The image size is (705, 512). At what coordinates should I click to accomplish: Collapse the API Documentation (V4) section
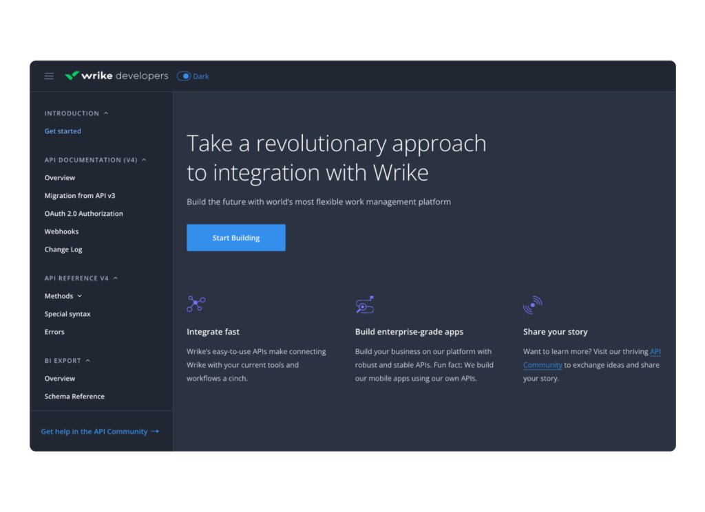(x=144, y=160)
